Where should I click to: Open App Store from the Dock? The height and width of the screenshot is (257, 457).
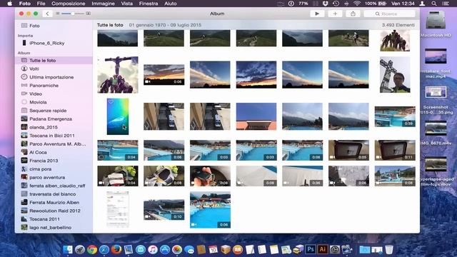165,249
